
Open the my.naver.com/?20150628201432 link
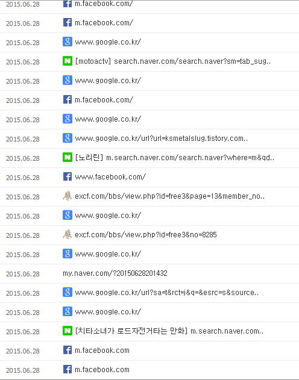(x=115, y=273)
